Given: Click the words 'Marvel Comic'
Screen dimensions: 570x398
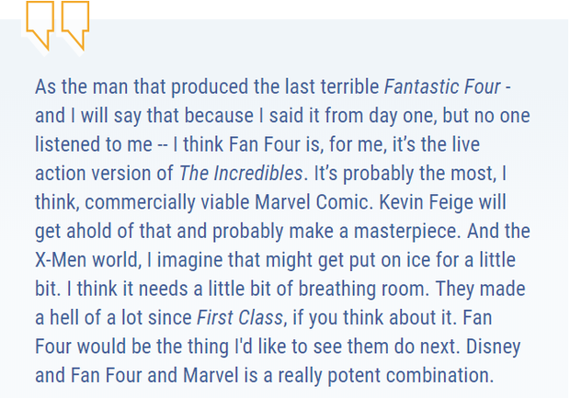Looking at the screenshot, I should click(312, 202).
